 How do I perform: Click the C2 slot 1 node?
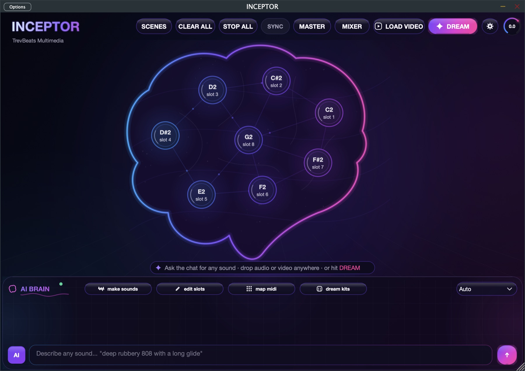pyautogui.click(x=329, y=113)
